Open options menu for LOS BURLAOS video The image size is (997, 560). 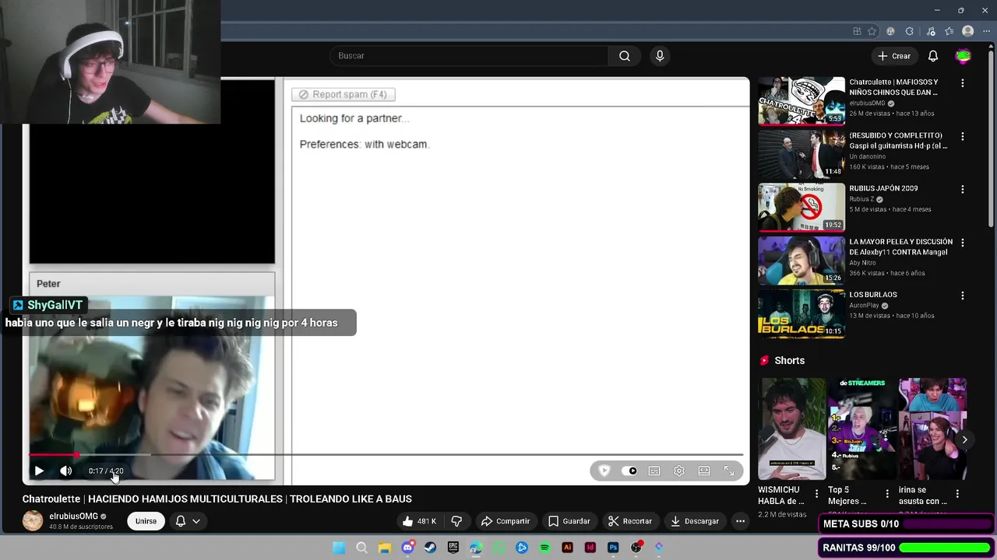pos(963,296)
